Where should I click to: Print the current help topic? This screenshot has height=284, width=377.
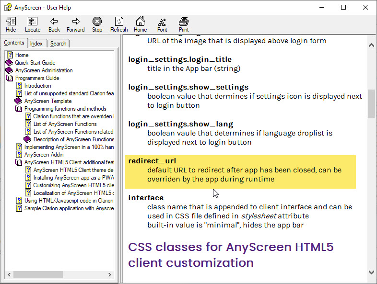184,24
